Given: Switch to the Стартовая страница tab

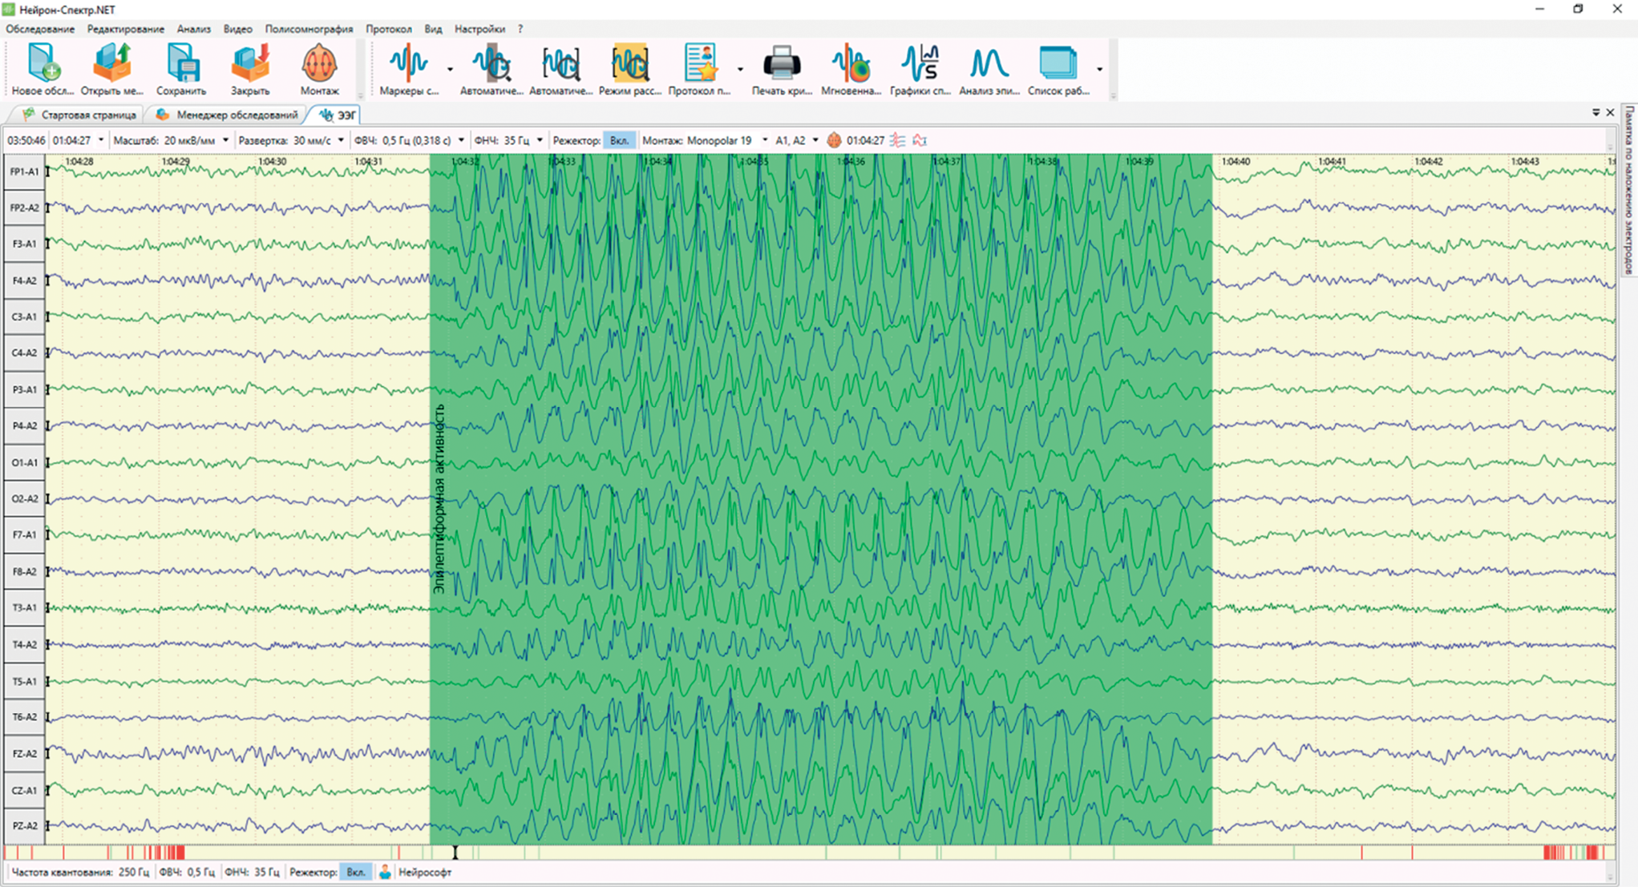Looking at the screenshot, I should pos(79,115).
